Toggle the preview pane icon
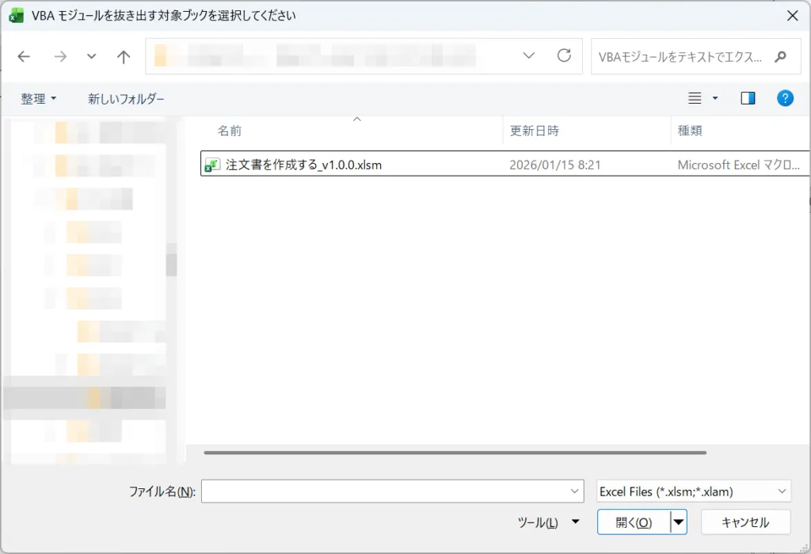 (x=748, y=98)
